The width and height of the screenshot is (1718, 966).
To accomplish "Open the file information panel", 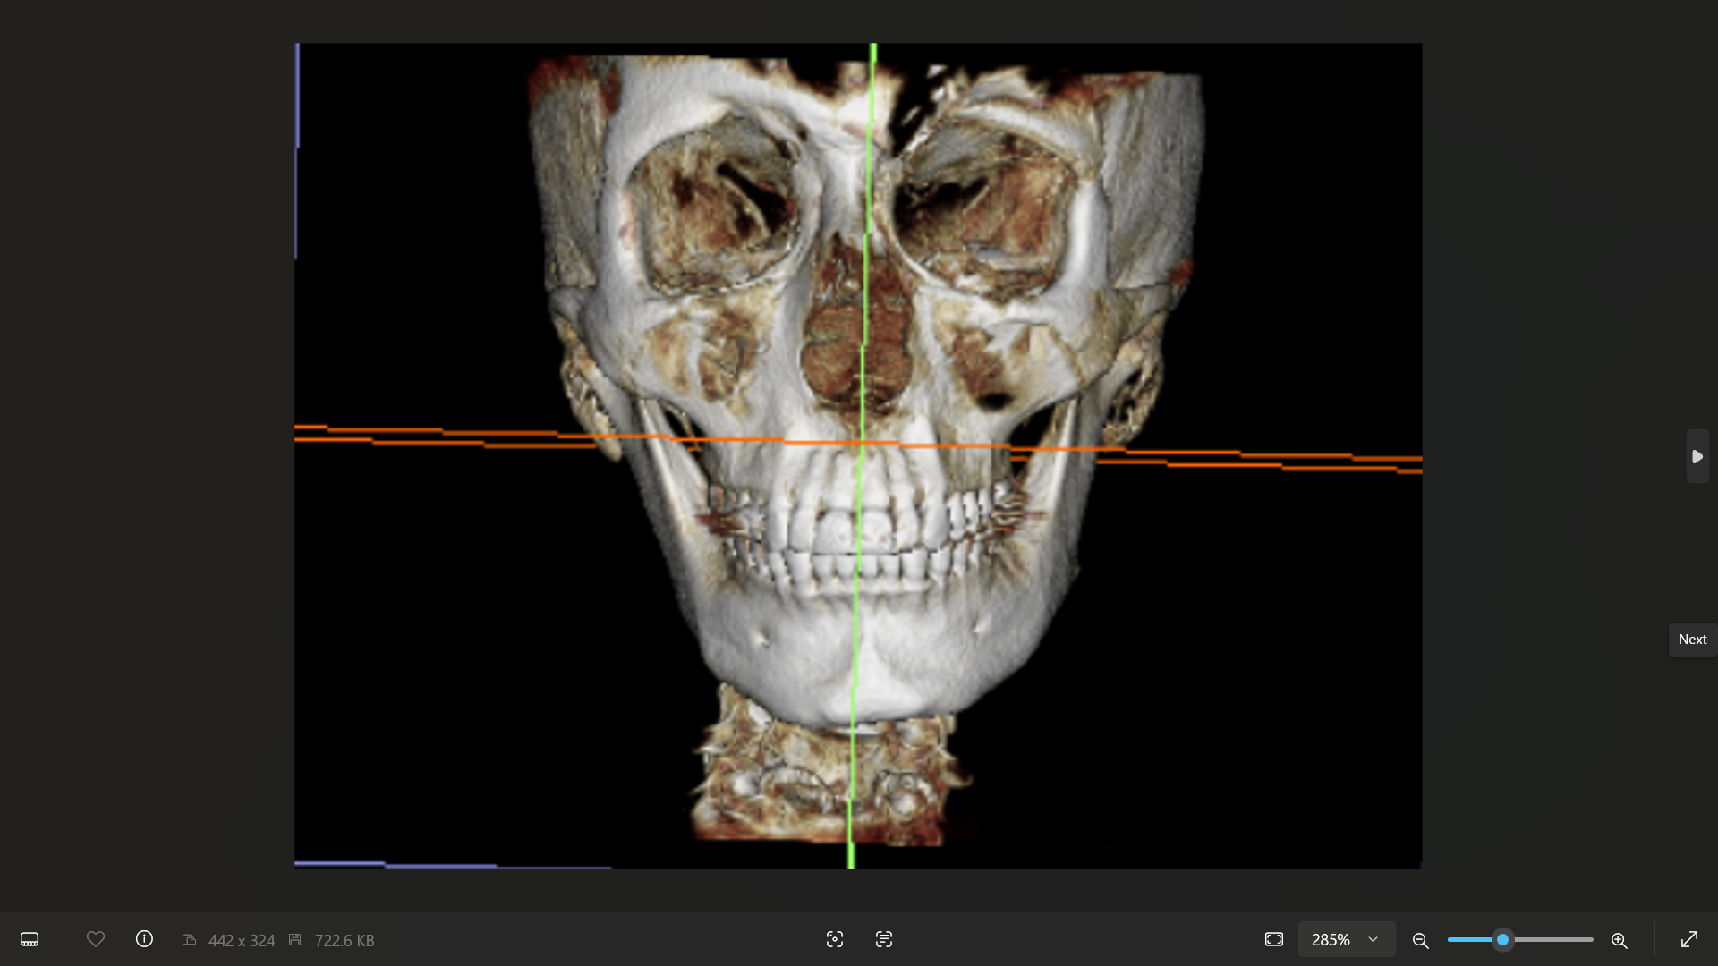I will tap(144, 939).
